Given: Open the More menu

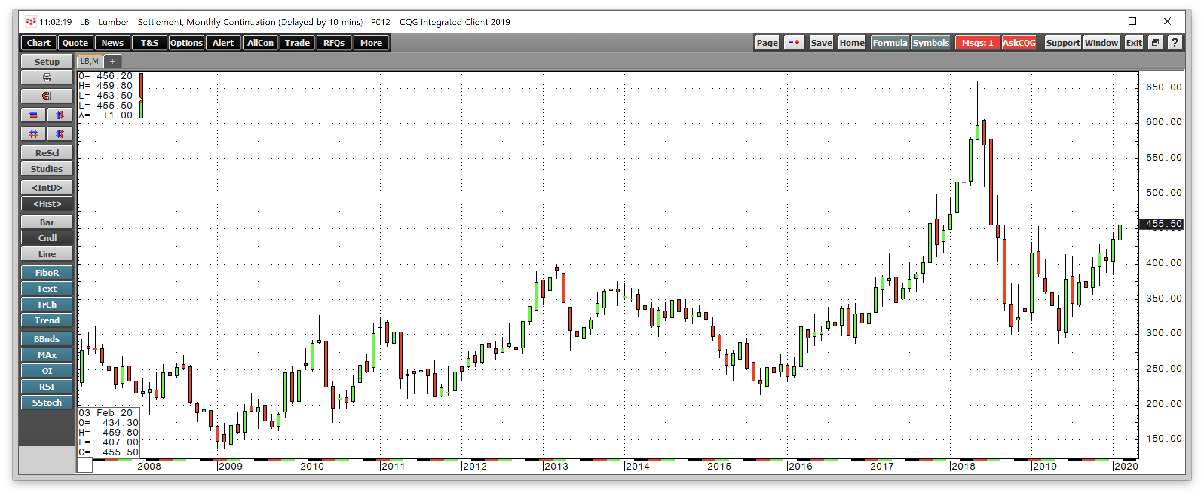Looking at the screenshot, I should 371,43.
